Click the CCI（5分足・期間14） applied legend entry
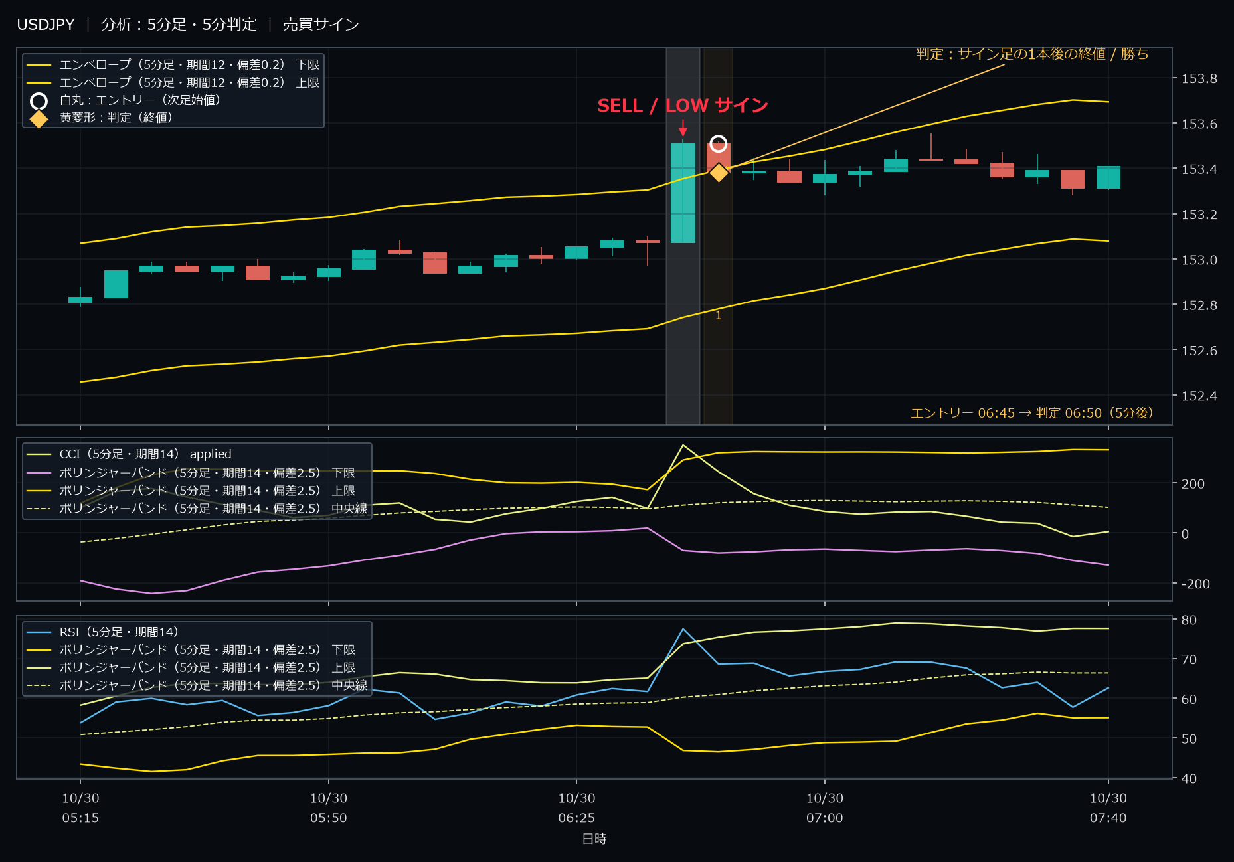This screenshot has height=862, width=1234. pos(129,454)
